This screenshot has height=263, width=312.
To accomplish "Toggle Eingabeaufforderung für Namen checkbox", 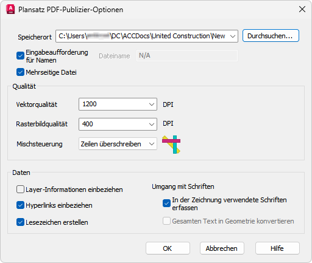I will coord(20,56).
